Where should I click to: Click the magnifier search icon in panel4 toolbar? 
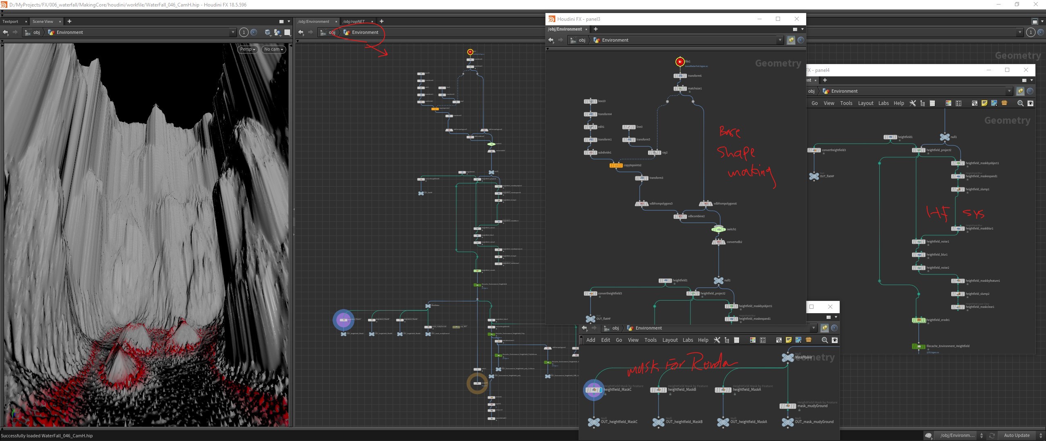(1020, 103)
